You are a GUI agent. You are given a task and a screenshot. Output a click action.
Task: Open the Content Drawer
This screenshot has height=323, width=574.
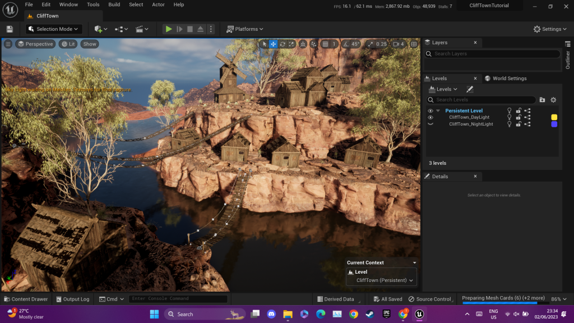(26, 299)
